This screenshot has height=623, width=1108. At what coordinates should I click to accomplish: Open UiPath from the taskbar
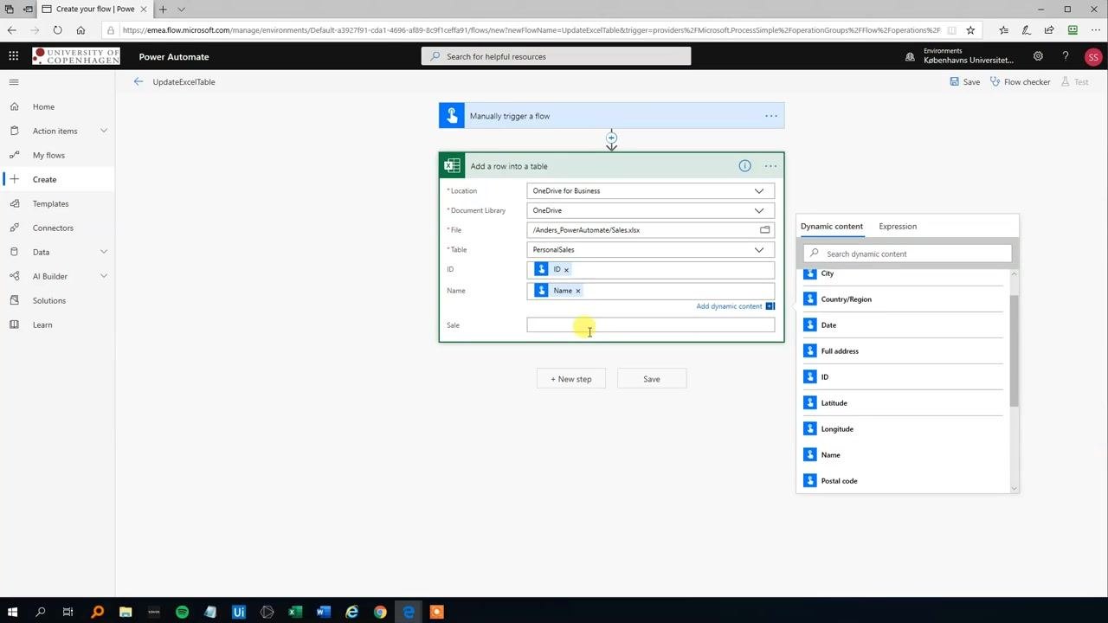coord(239,612)
